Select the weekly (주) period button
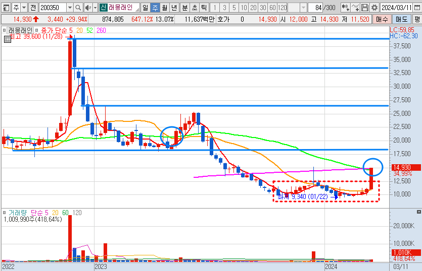 click(x=155, y=8)
